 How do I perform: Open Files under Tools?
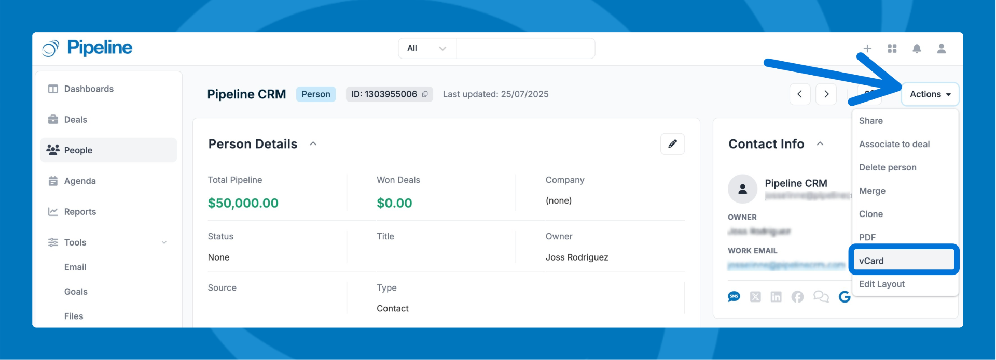tap(74, 316)
